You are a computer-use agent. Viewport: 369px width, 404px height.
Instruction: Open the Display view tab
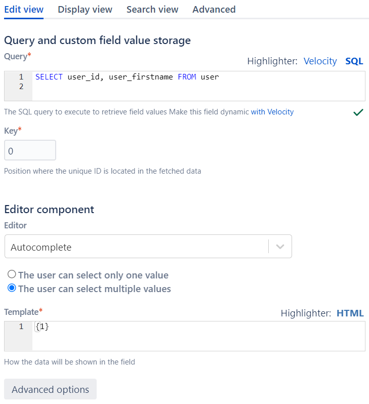[x=85, y=10]
